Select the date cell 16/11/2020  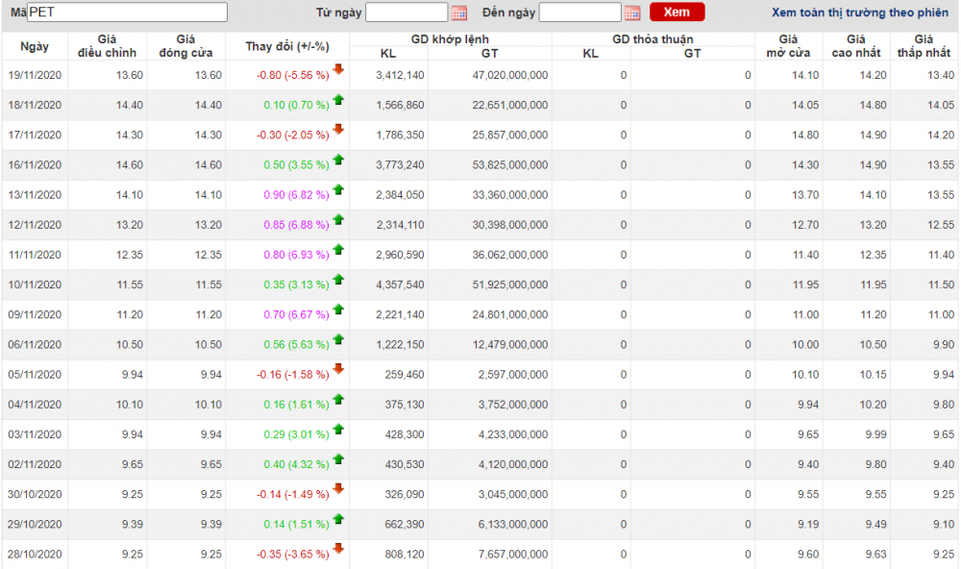[35, 165]
